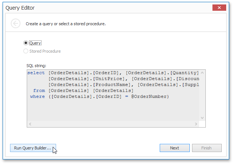Click the horizontal scrollbar track under SQL

point(113,124)
